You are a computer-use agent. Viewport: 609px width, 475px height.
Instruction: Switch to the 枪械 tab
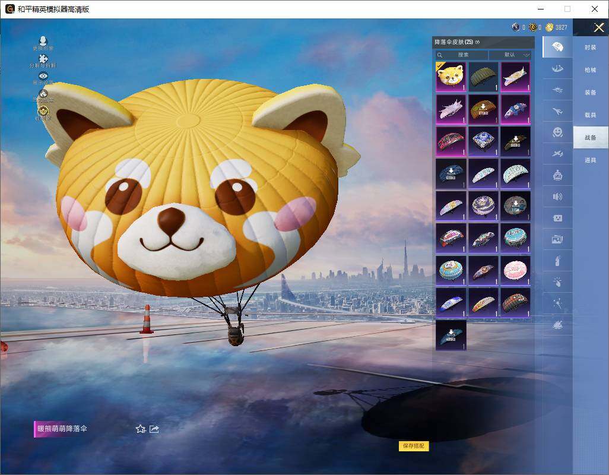coord(591,70)
